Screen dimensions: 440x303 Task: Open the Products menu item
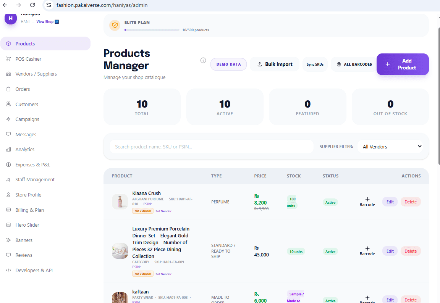[45, 44]
